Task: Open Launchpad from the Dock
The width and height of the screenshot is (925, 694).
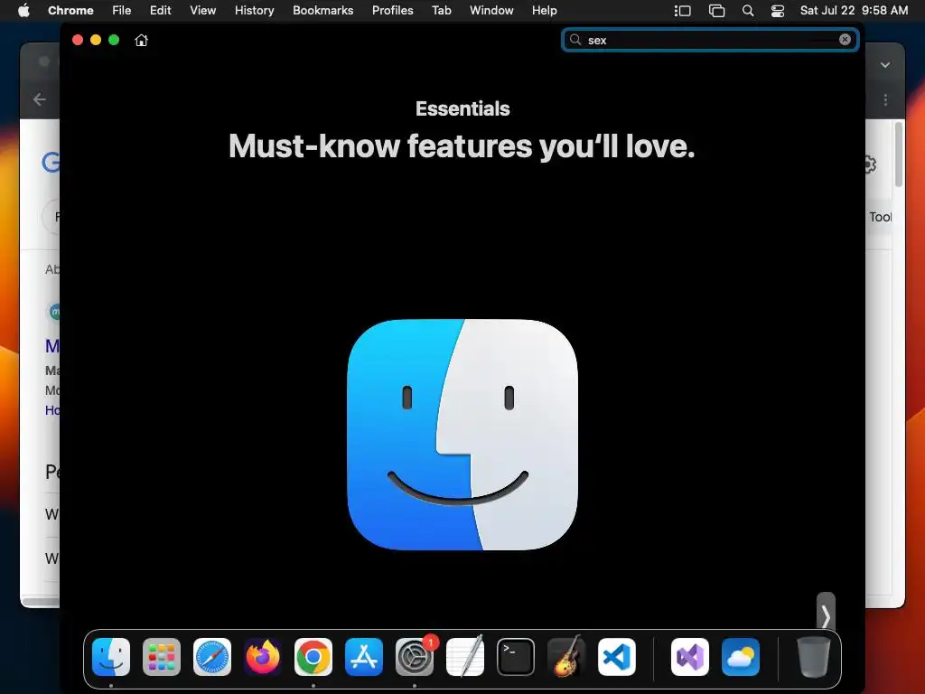Action: [x=162, y=657]
